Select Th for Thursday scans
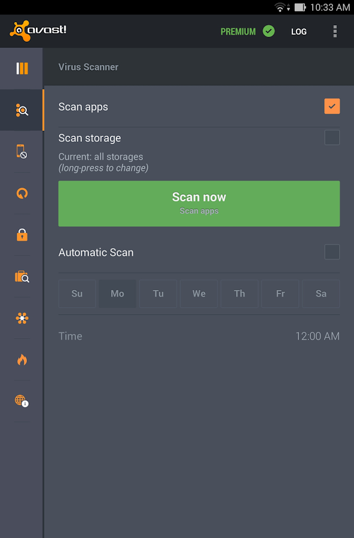This screenshot has width=354, height=538. click(x=239, y=294)
